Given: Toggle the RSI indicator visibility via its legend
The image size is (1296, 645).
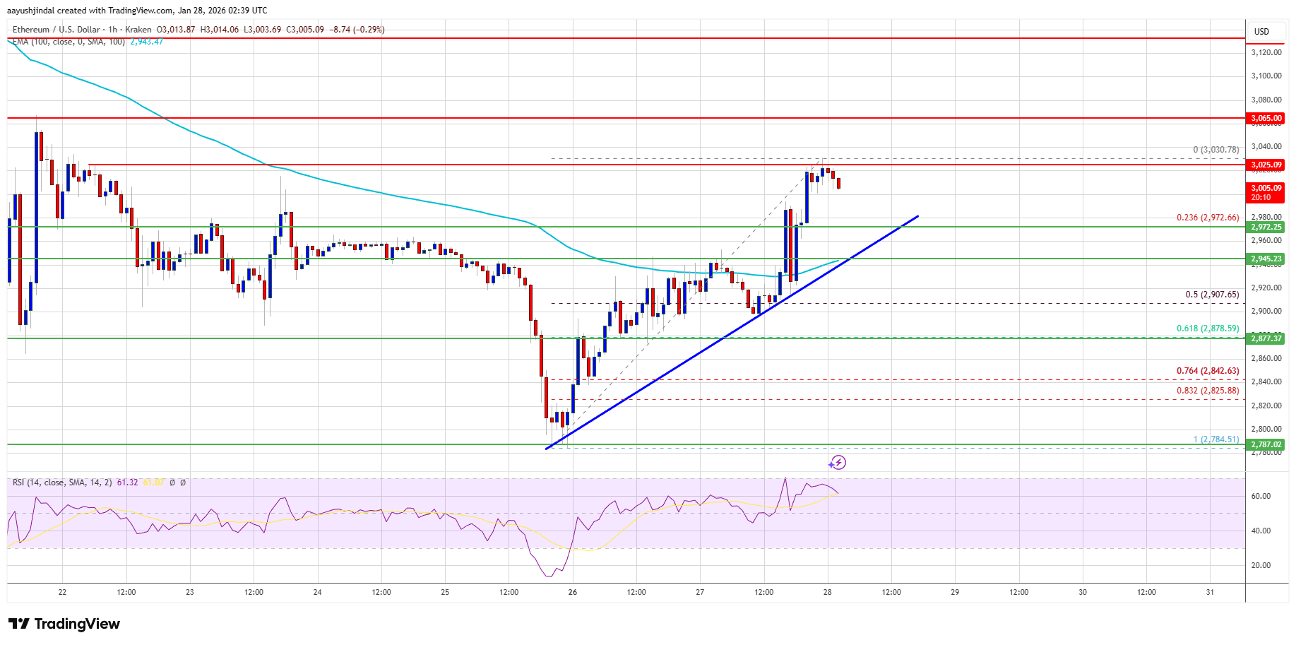Looking at the screenshot, I should [62, 483].
